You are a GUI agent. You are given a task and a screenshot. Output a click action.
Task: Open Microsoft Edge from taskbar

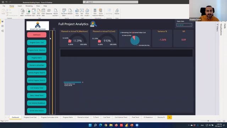(100, 125)
